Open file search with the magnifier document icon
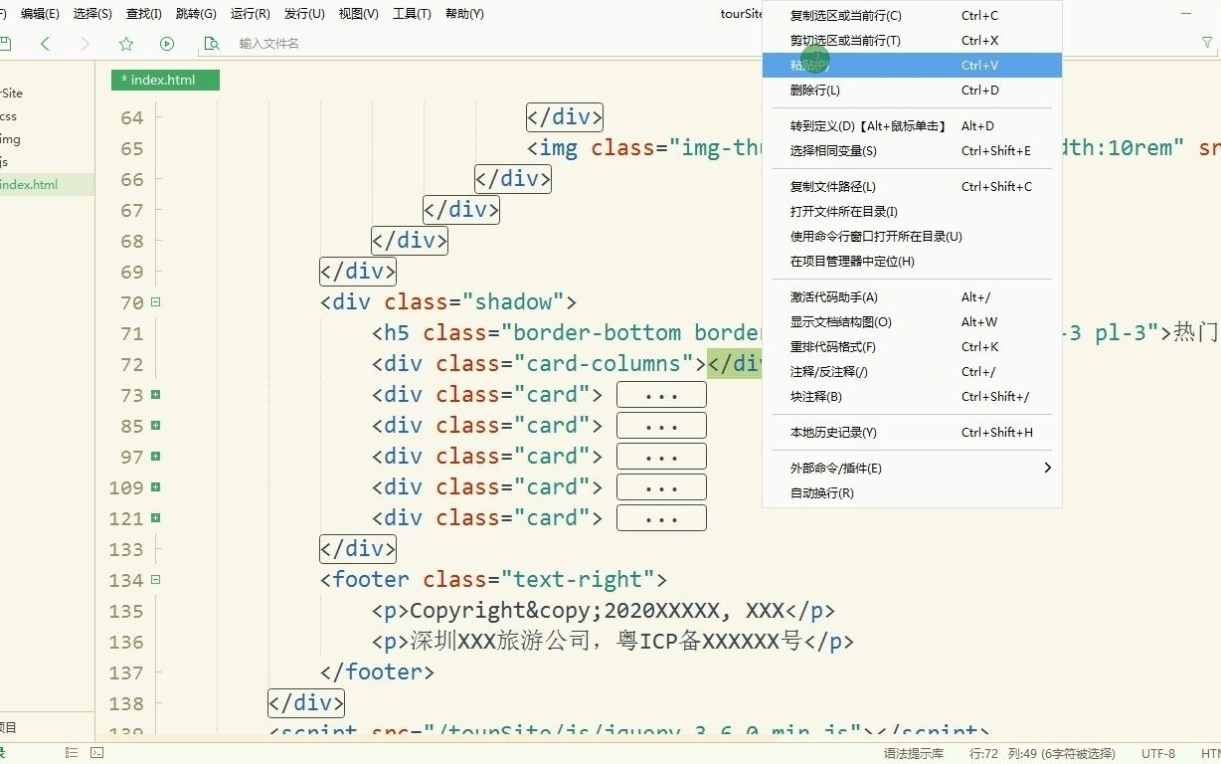The width and height of the screenshot is (1221, 764). pyautogui.click(x=212, y=44)
